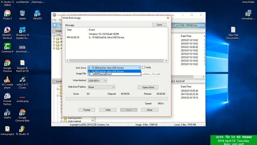Click the Format button

click(87, 110)
